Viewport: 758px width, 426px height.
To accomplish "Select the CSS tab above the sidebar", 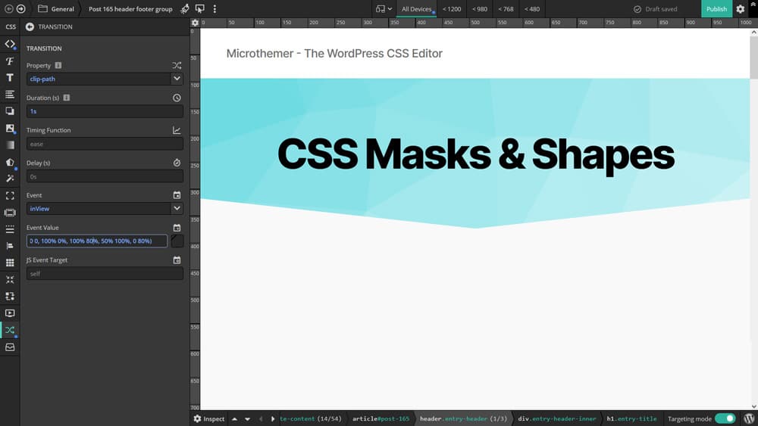I will click(x=10, y=26).
